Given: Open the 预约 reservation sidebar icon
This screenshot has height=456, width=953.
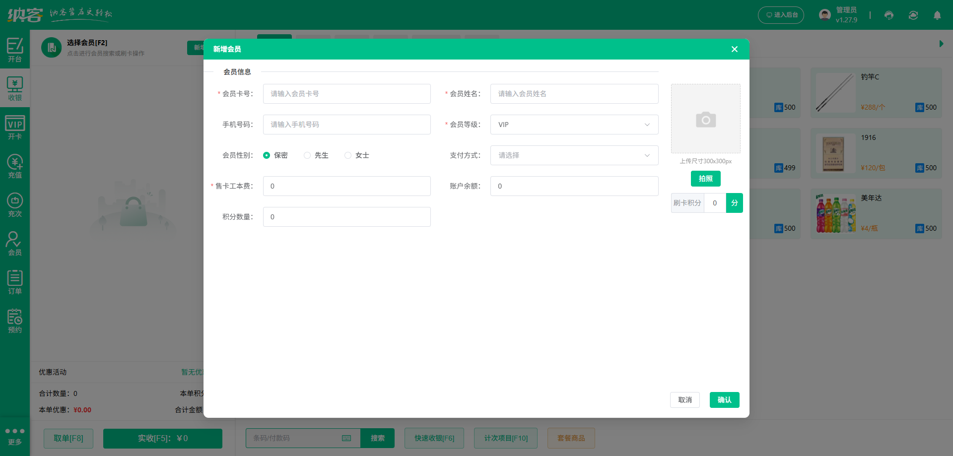Looking at the screenshot, I should click(x=15, y=321).
